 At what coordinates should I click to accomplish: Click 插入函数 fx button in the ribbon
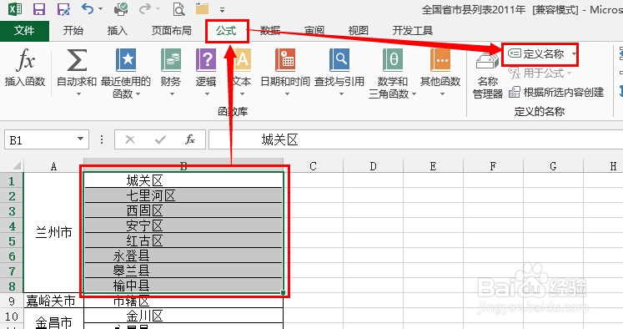coord(25,68)
